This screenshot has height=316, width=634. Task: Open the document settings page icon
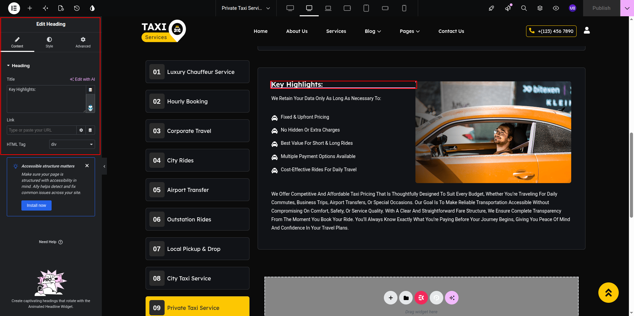pyautogui.click(x=61, y=8)
